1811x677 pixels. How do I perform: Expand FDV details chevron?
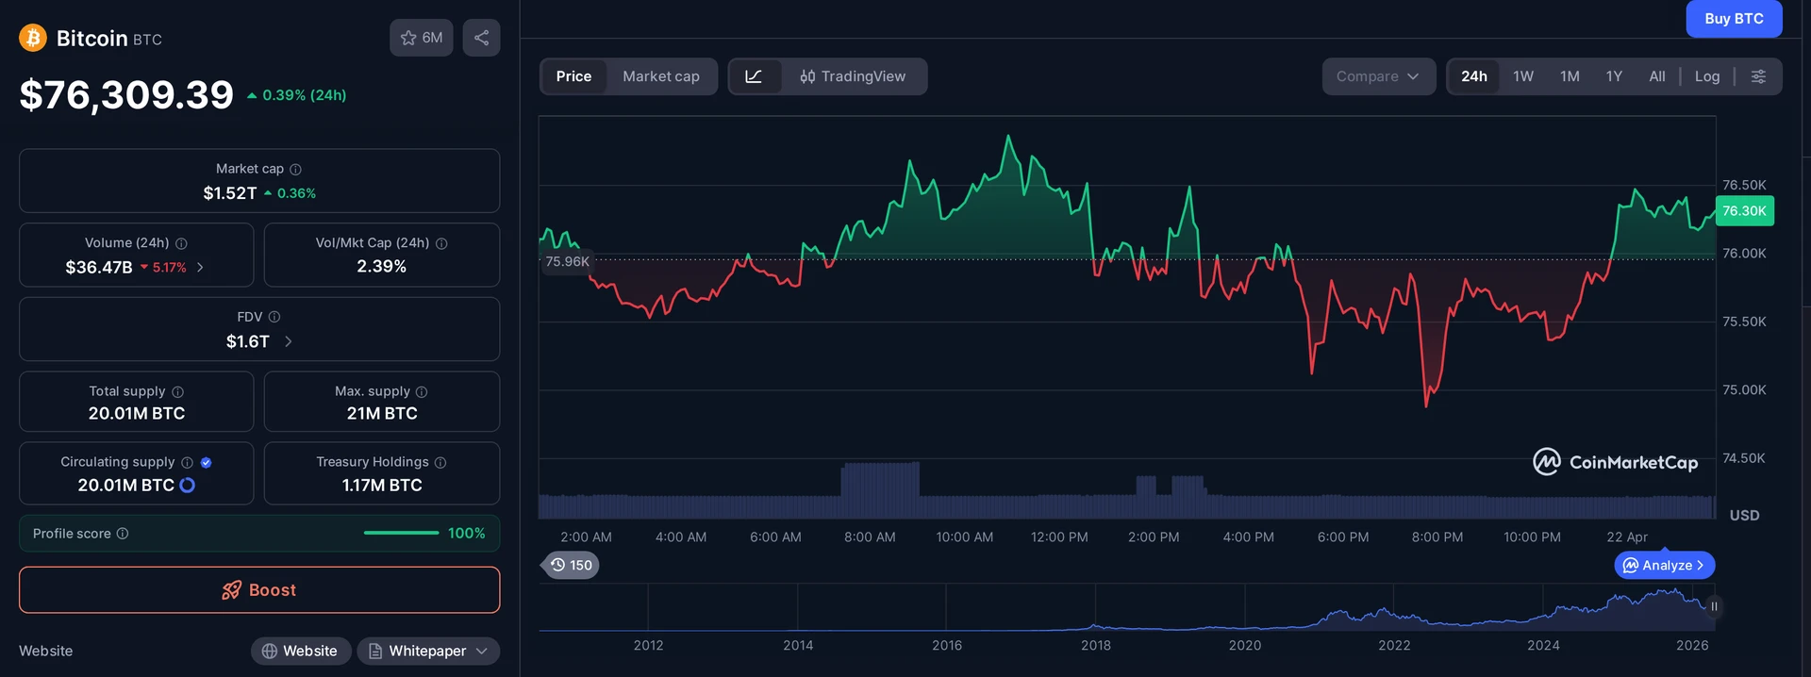tap(288, 341)
